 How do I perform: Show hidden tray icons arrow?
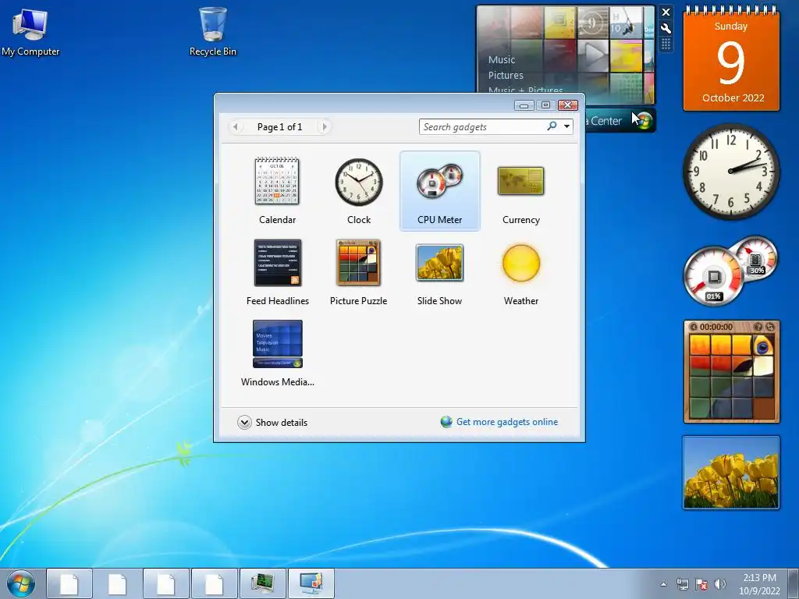click(663, 584)
